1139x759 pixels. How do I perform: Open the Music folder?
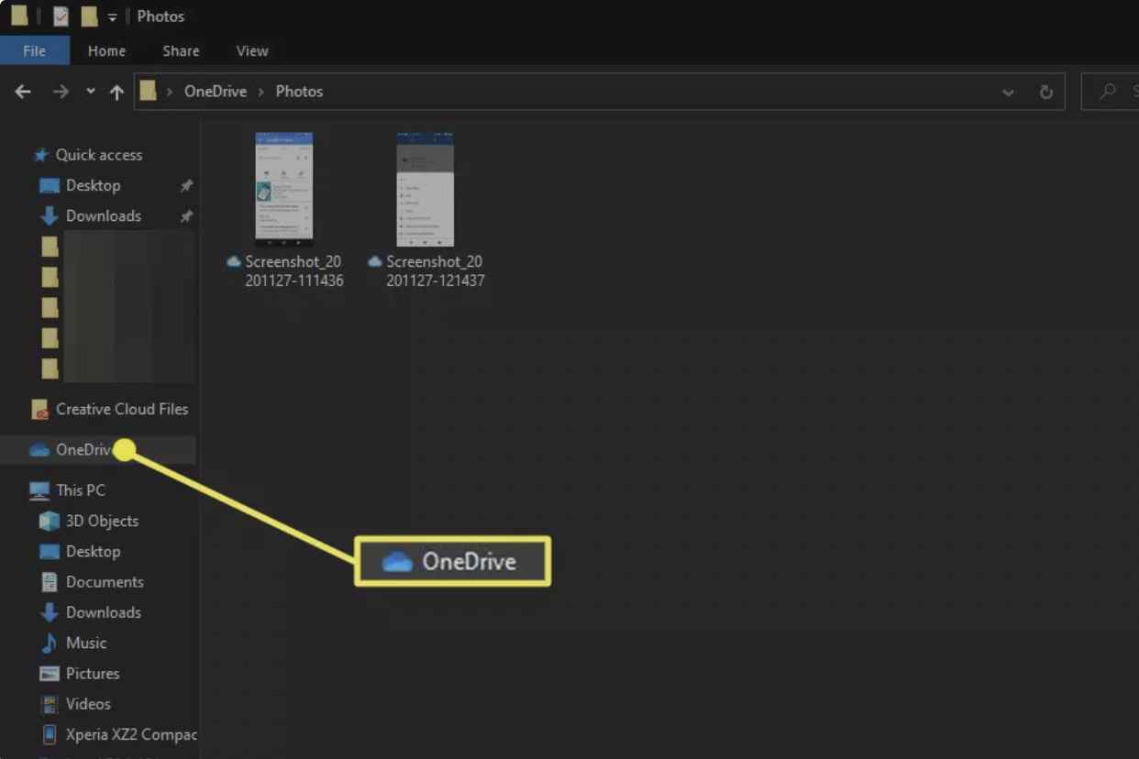click(86, 643)
